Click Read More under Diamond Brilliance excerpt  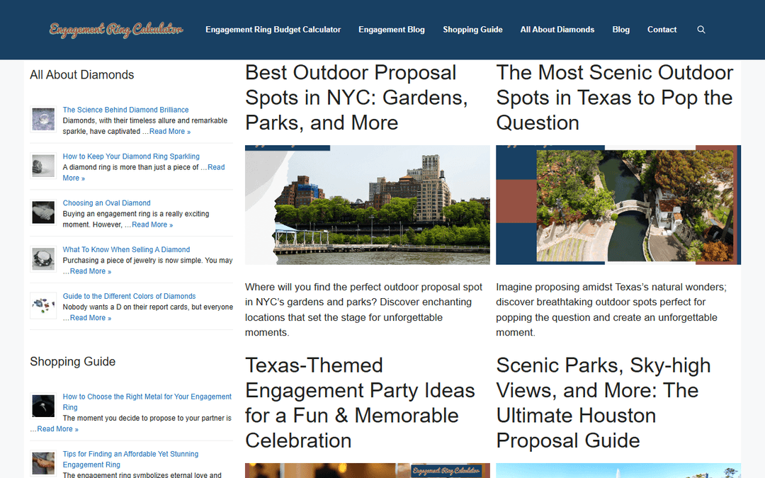(x=170, y=131)
